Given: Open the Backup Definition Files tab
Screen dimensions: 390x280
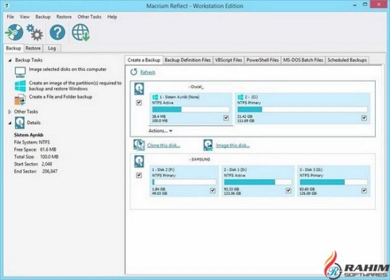Looking at the screenshot, I should pos(188,60).
